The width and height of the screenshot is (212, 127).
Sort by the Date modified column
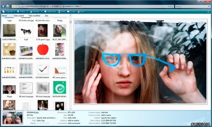point(36,16)
